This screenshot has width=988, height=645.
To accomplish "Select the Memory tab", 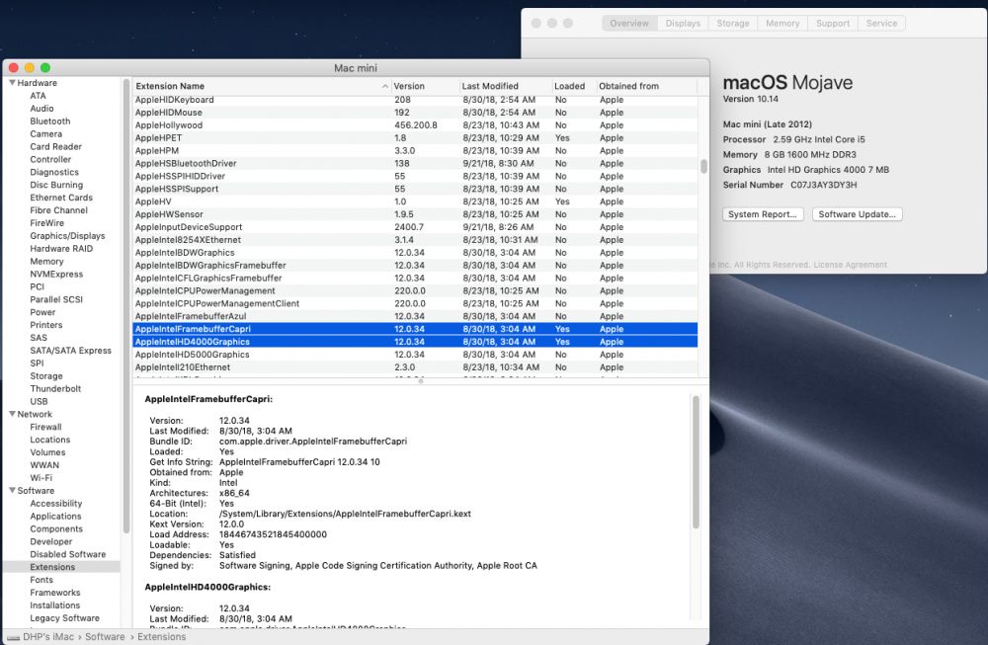I will (782, 22).
